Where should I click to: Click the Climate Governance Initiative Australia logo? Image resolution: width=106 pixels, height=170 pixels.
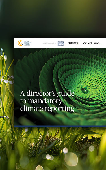click(x=25, y=43)
